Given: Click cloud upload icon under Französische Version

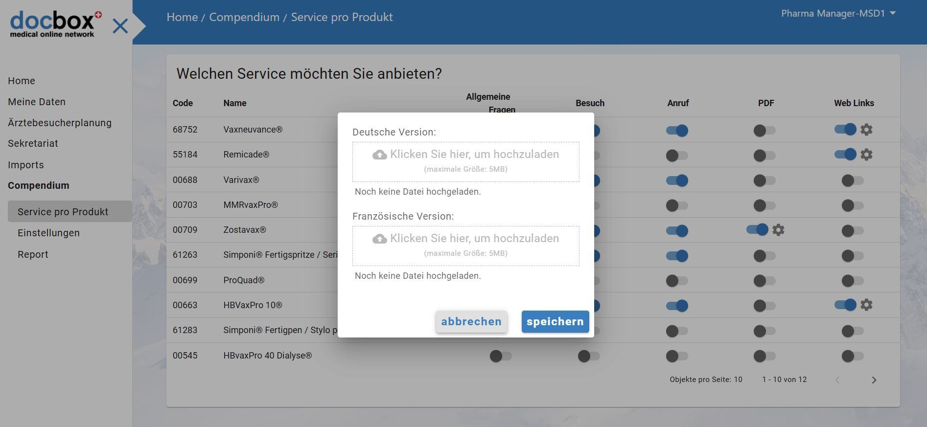Looking at the screenshot, I should tap(379, 239).
